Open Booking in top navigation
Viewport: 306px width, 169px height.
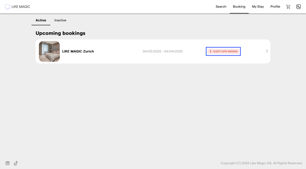coord(239,7)
